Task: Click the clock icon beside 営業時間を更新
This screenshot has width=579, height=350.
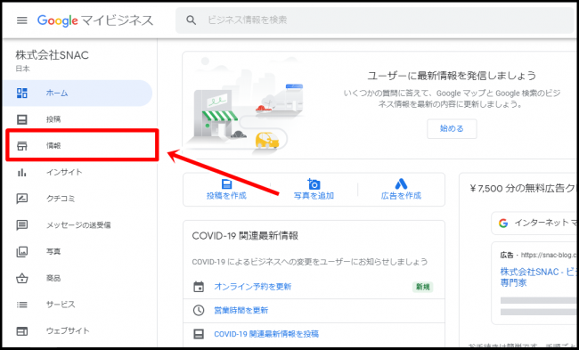Action: coord(199,310)
